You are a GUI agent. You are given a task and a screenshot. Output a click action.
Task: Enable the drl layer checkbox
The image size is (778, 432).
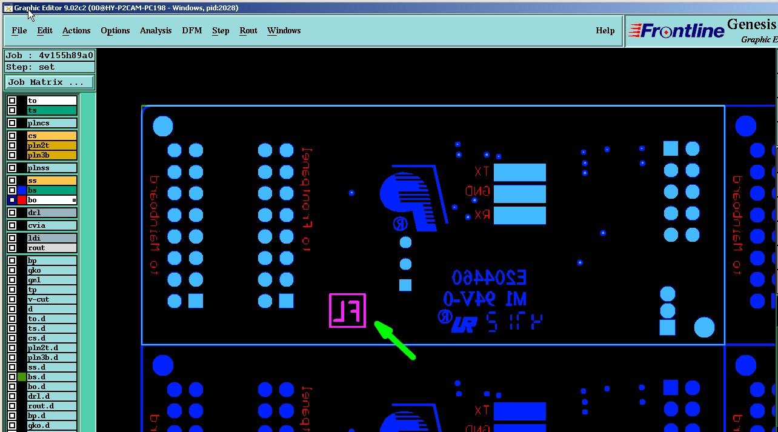click(12, 213)
